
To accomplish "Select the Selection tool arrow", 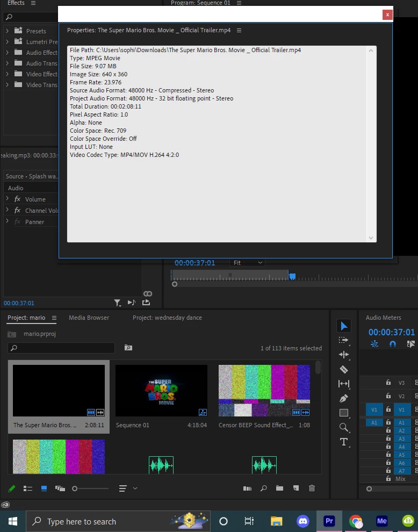I will click(x=344, y=326).
